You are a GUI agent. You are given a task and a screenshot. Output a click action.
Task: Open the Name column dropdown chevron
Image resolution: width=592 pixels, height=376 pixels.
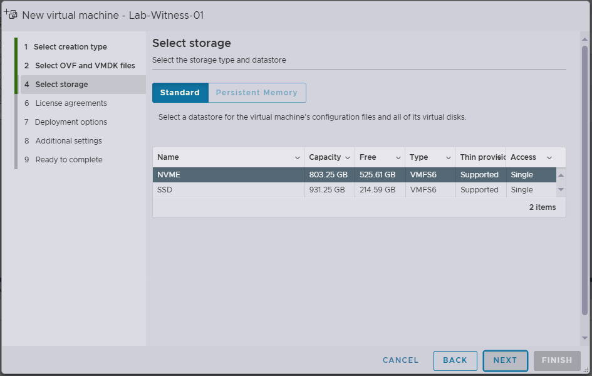tap(297, 158)
